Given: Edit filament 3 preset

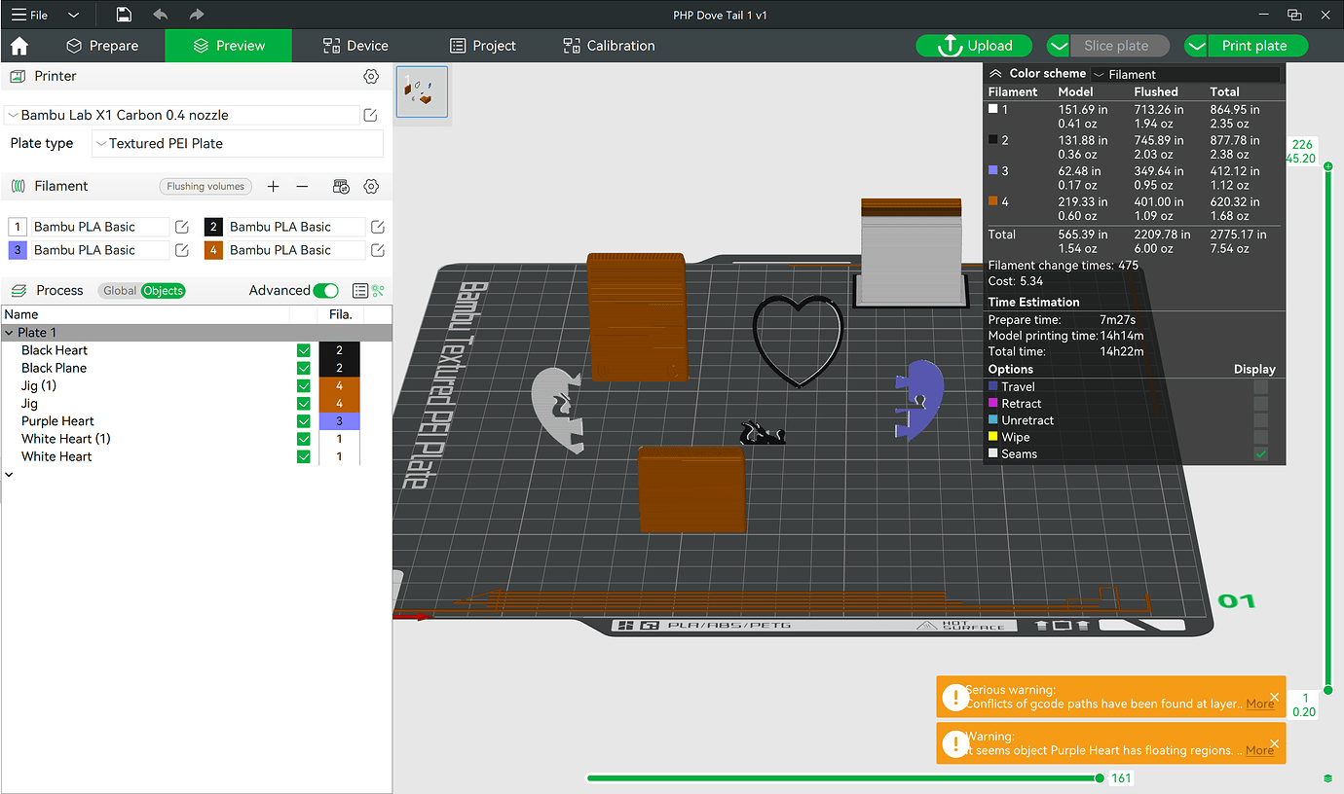Looking at the screenshot, I should point(182,250).
